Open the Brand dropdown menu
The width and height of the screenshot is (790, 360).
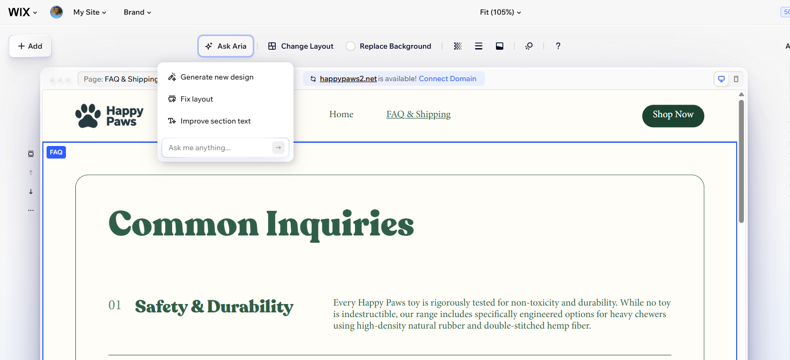tap(138, 12)
